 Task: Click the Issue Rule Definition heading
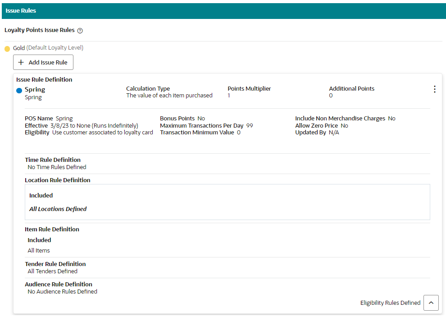click(x=44, y=79)
